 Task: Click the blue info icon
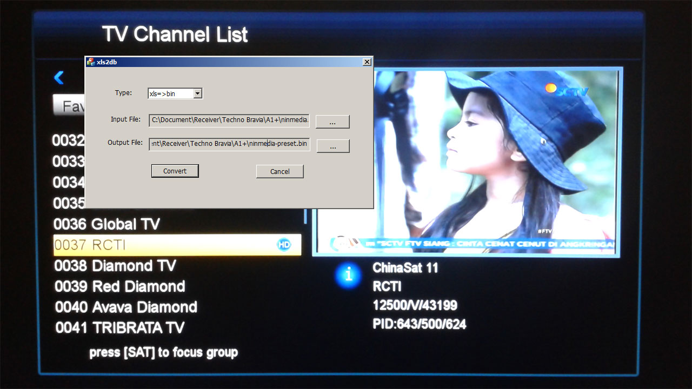[x=349, y=274]
